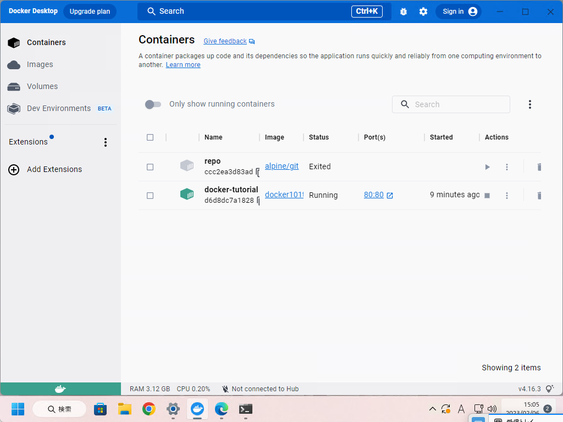The image size is (563, 422).
Task: Click the volume icon in system tray
Action: (x=492, y=409)
